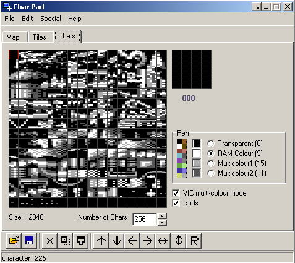Screen dimensions: 295x263
Task: Click the horizontal flip double-arrow icon
Action: point(163,241)
